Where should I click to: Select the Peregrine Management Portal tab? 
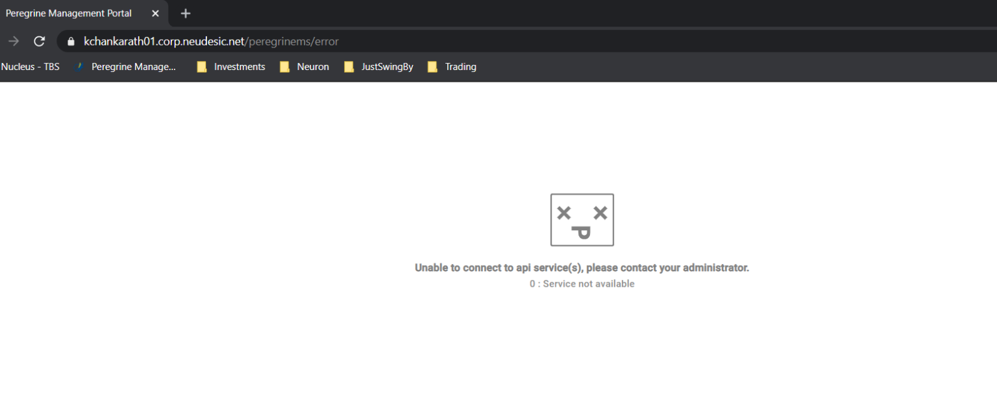click(69, 13)
